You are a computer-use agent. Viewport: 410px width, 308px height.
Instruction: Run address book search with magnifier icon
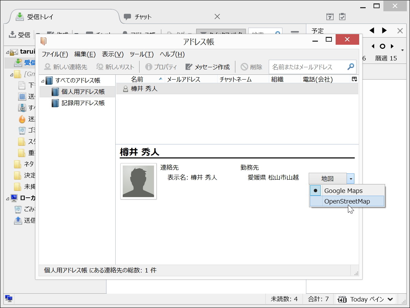click(351, 67)
